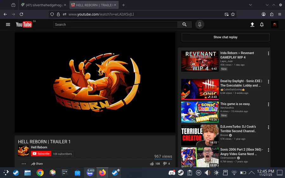
Task: Click the upload video icon
Action: [252, 24]
